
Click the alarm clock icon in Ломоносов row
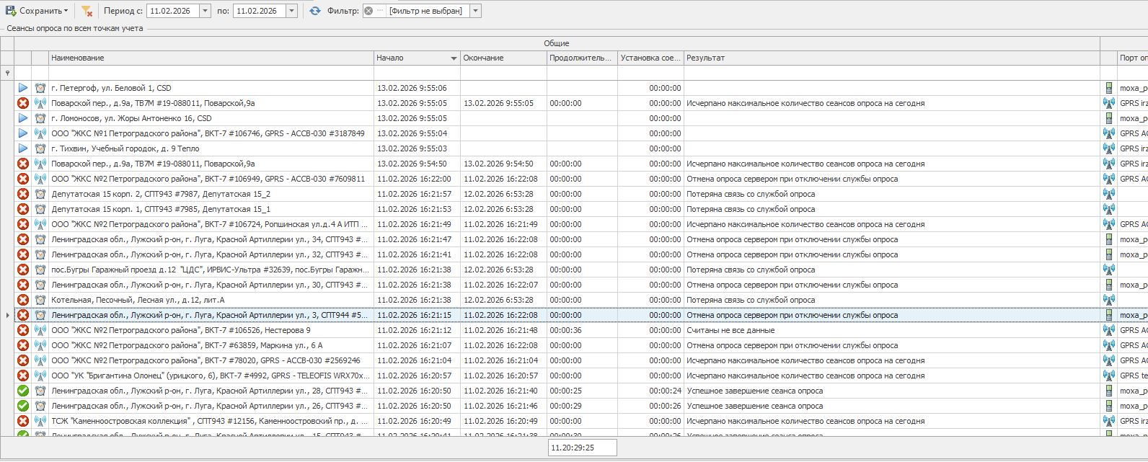[40, 118]
